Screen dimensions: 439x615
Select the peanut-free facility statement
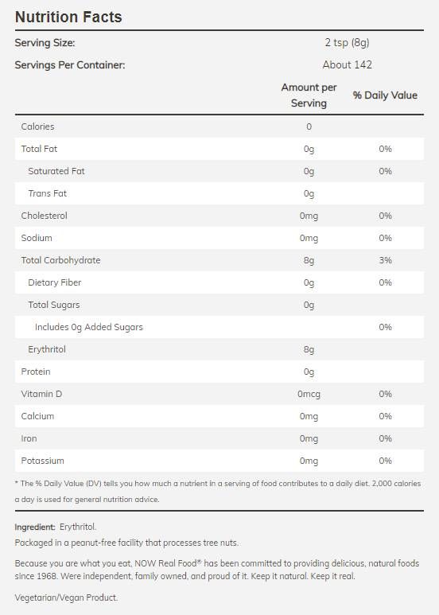[x=126, y=543]
